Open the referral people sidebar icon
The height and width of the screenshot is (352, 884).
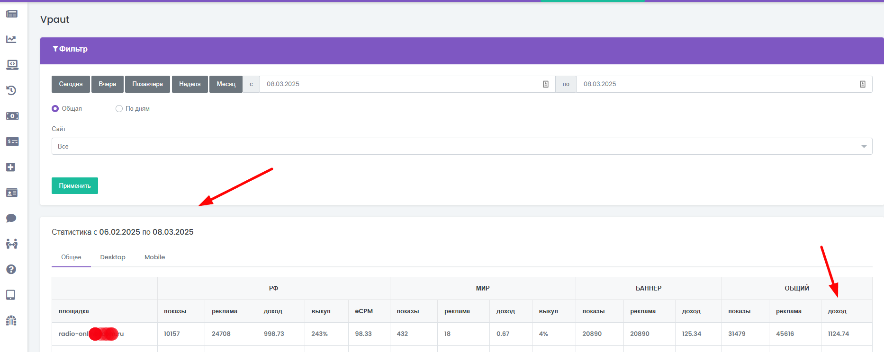(12, 244)
